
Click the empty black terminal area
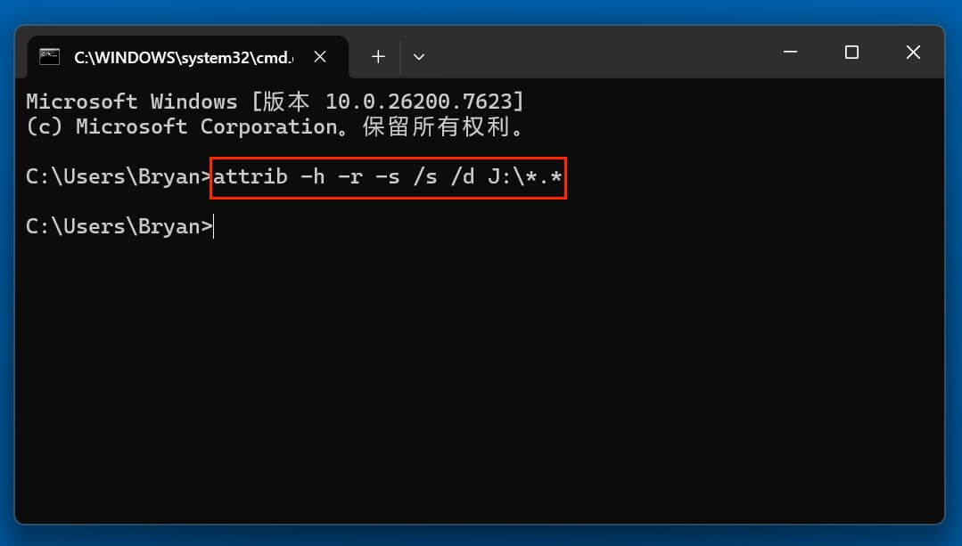(x=481, y=383)
